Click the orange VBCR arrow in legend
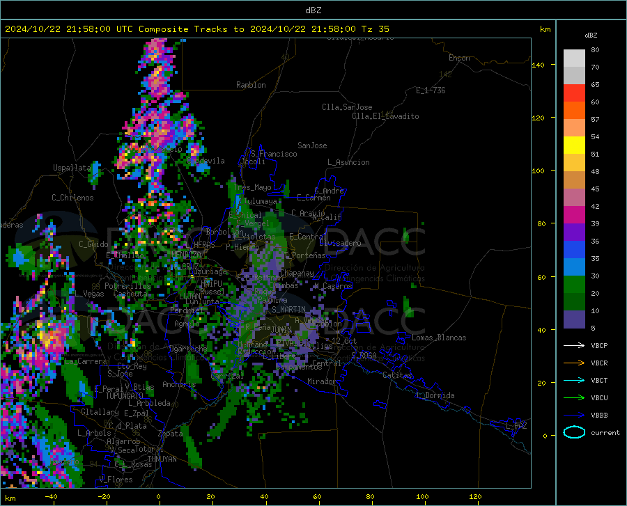This screenshot has width=627, height=506. 574,363
